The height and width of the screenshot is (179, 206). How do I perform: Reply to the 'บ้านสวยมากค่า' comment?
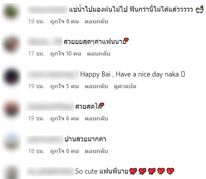tap(96, 151)
